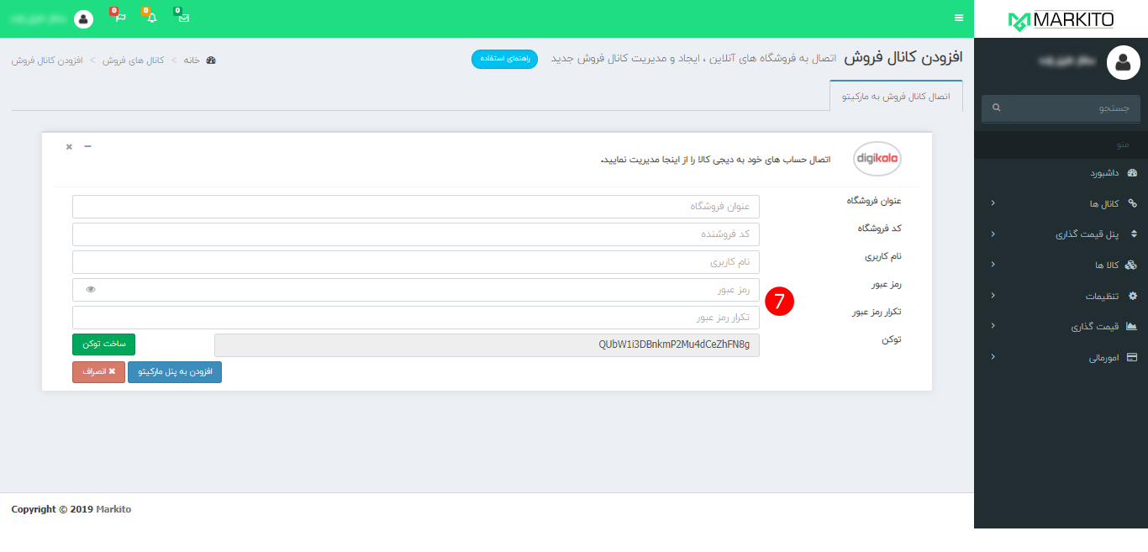Expand the تنظیمات chevron arrow
The width and height of the screenshot is (1148, 552).
tap(993, 296)
